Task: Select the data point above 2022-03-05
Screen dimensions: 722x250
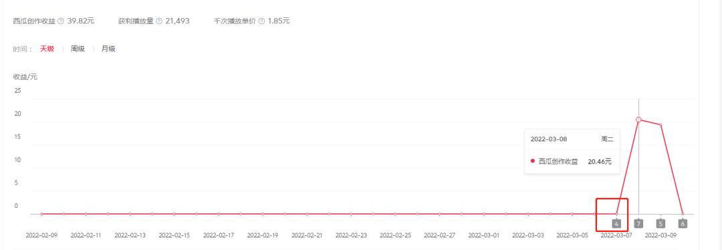Action: coord(572,214)
